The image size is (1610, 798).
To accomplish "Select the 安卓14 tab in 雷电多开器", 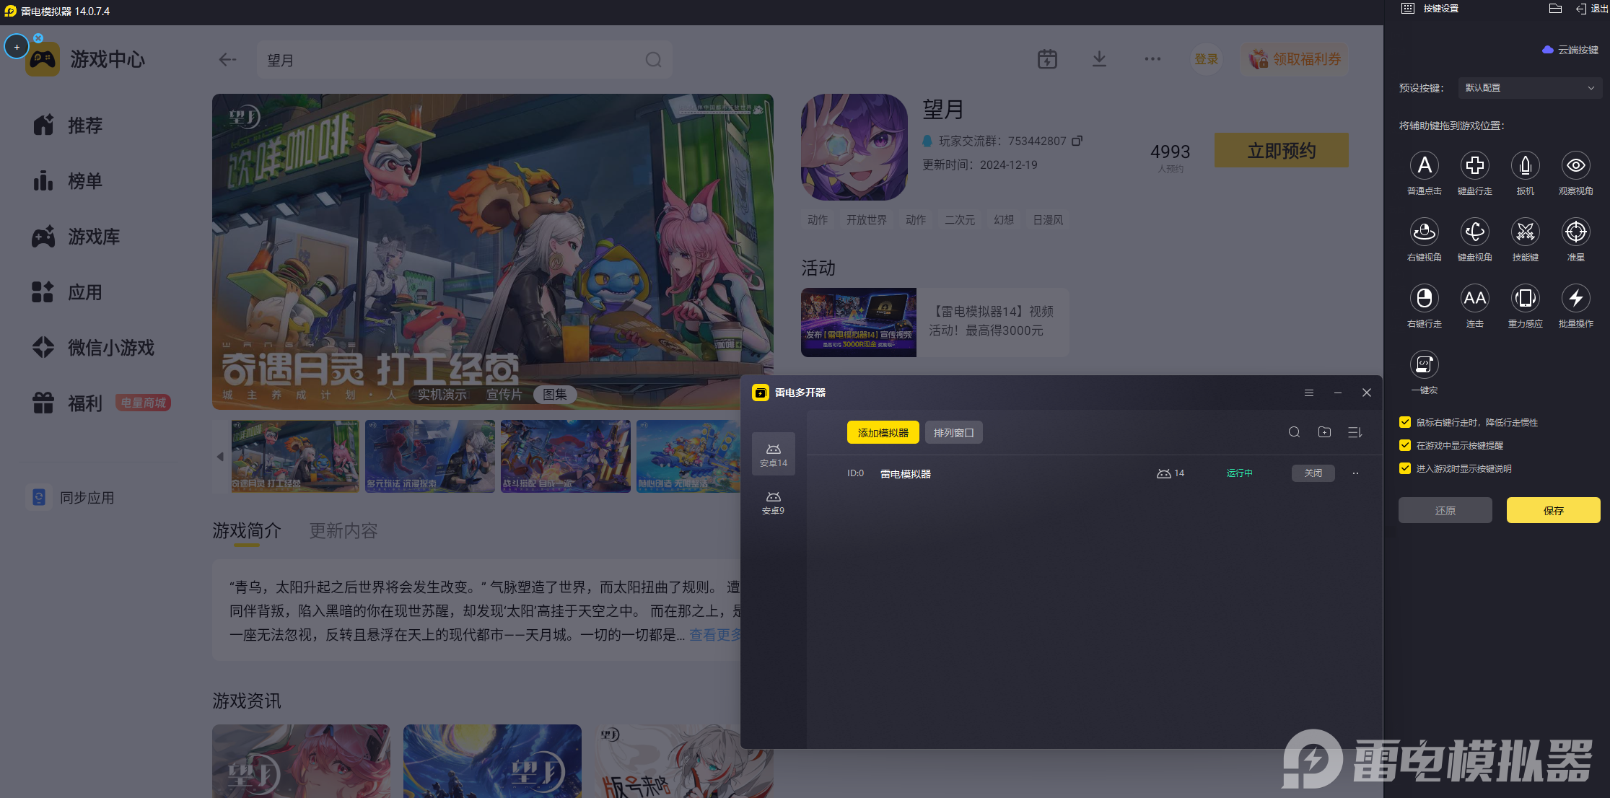I will 774,455.
